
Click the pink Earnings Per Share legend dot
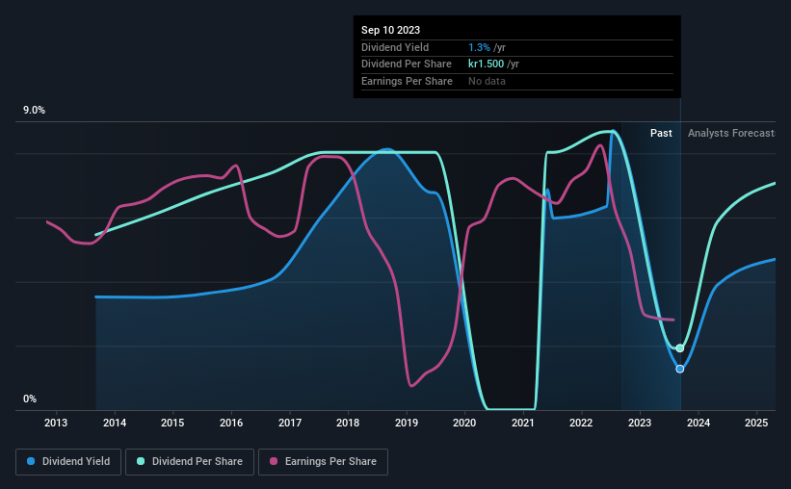[274, 461]
